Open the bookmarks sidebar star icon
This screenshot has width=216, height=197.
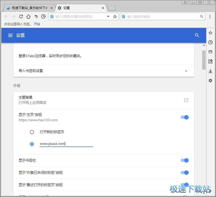pyautogui.click(x=210, y=32)
